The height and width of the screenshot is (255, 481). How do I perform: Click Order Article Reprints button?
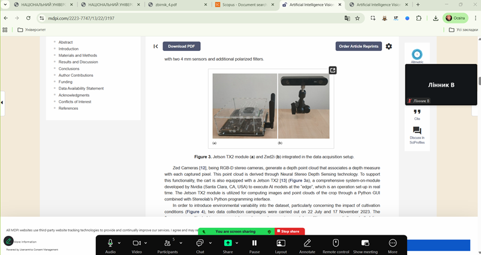(x=359, y=46)
